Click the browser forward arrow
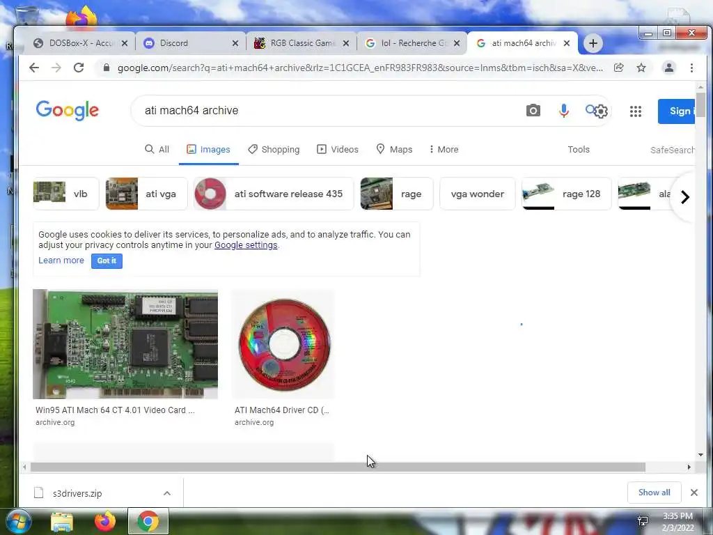The height and width of the screenshot is (535, 713). pyautogui.click(x=56, y=68)
